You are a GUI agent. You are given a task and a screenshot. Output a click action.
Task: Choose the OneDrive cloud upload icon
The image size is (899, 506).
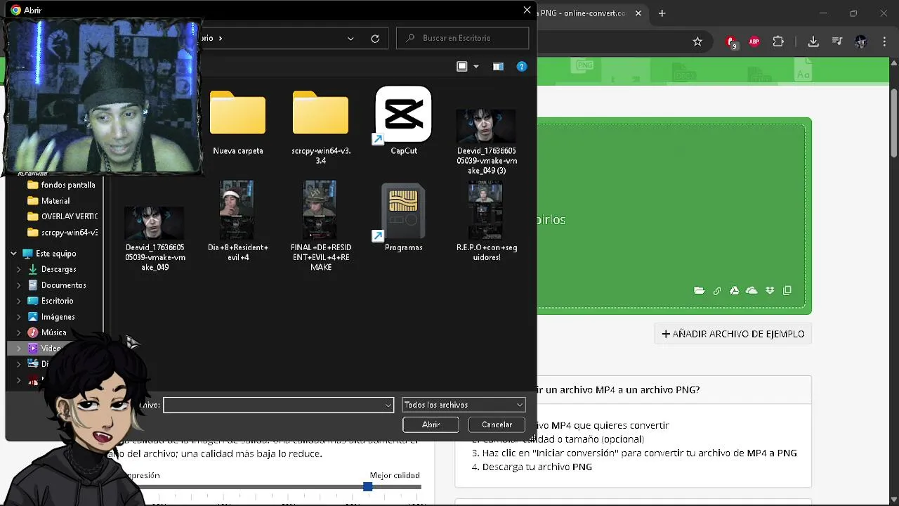point(752,290)
